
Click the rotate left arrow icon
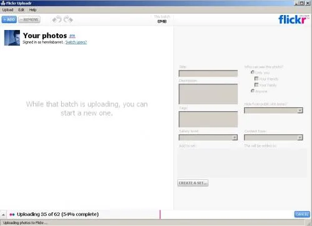[x=57, y=19]
